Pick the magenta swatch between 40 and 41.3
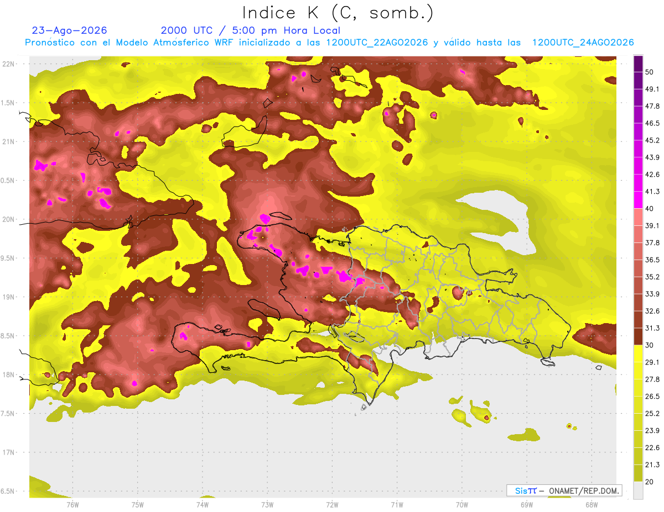The image size is (664, 512). pyautogui.click(x=638, y=200)
